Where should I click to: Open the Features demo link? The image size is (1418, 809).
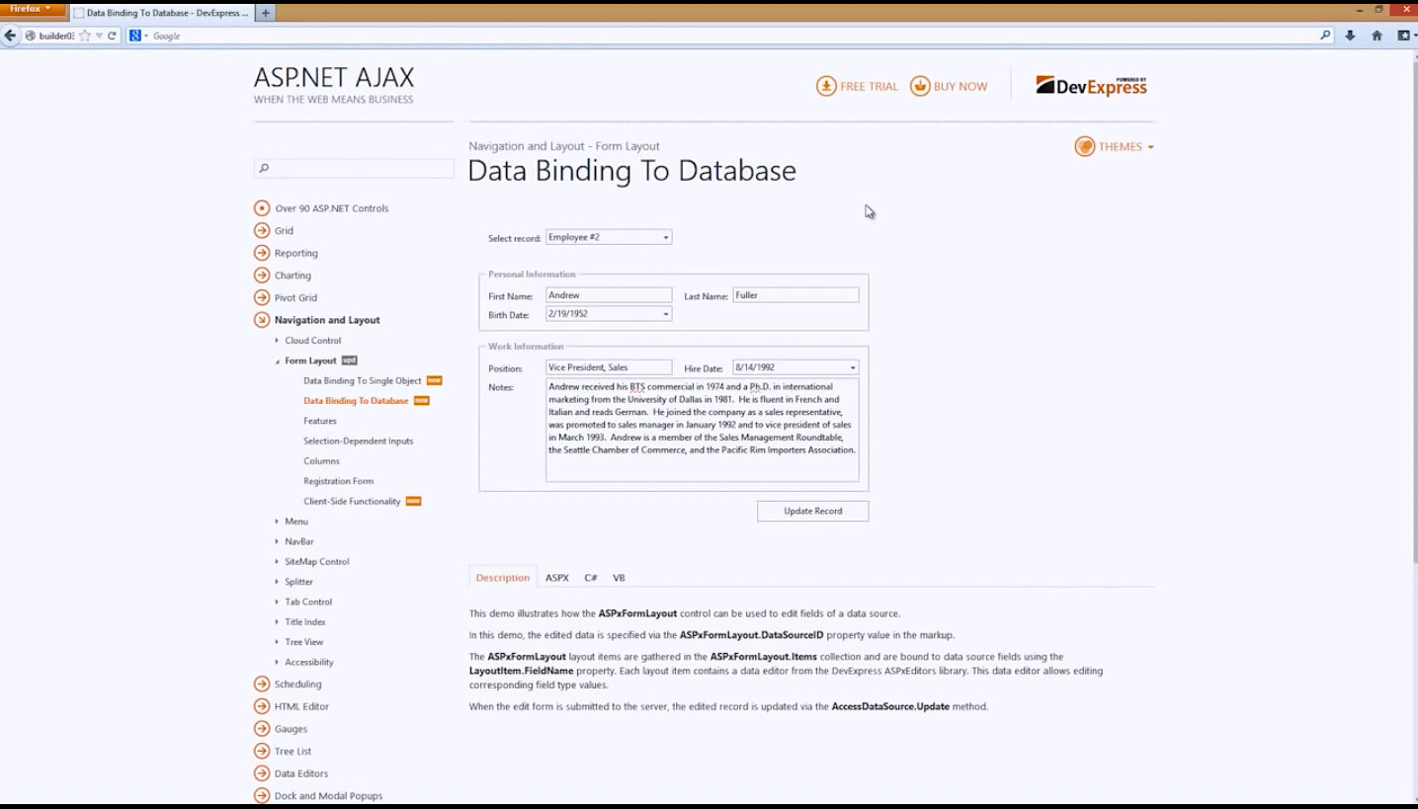point(320,421)
